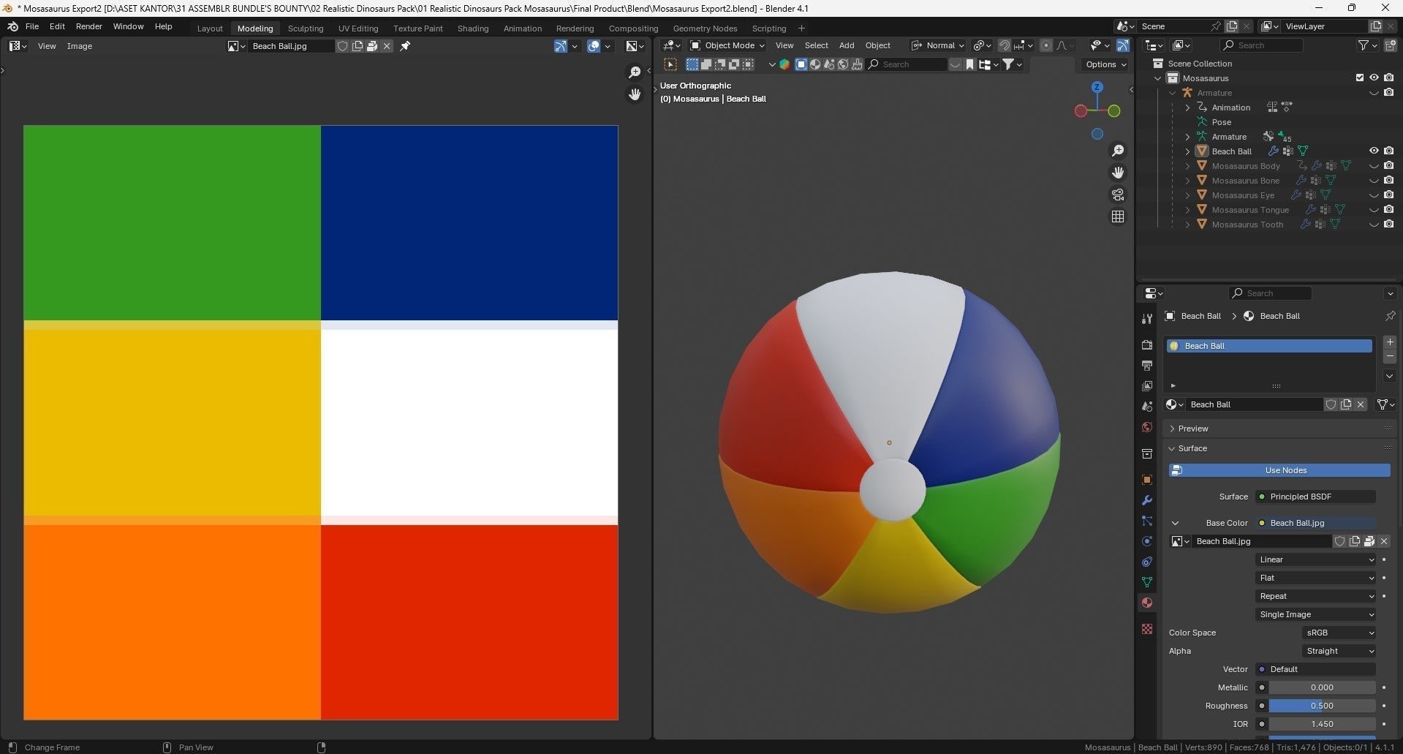Image resolution: width=1403 pixels, height=754 pixels.
Task: Uncheck the Mosasaurus collection exclude checkbox
Action: click(x=1360, y=78)
